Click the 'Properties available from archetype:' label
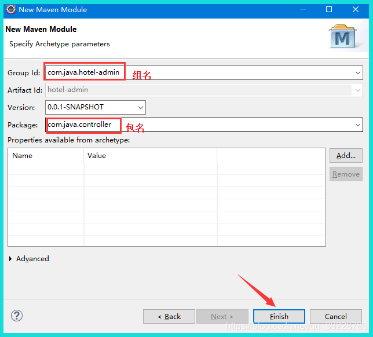The height and width of the screenshot is (337, 373). click(x=69, y=140)
